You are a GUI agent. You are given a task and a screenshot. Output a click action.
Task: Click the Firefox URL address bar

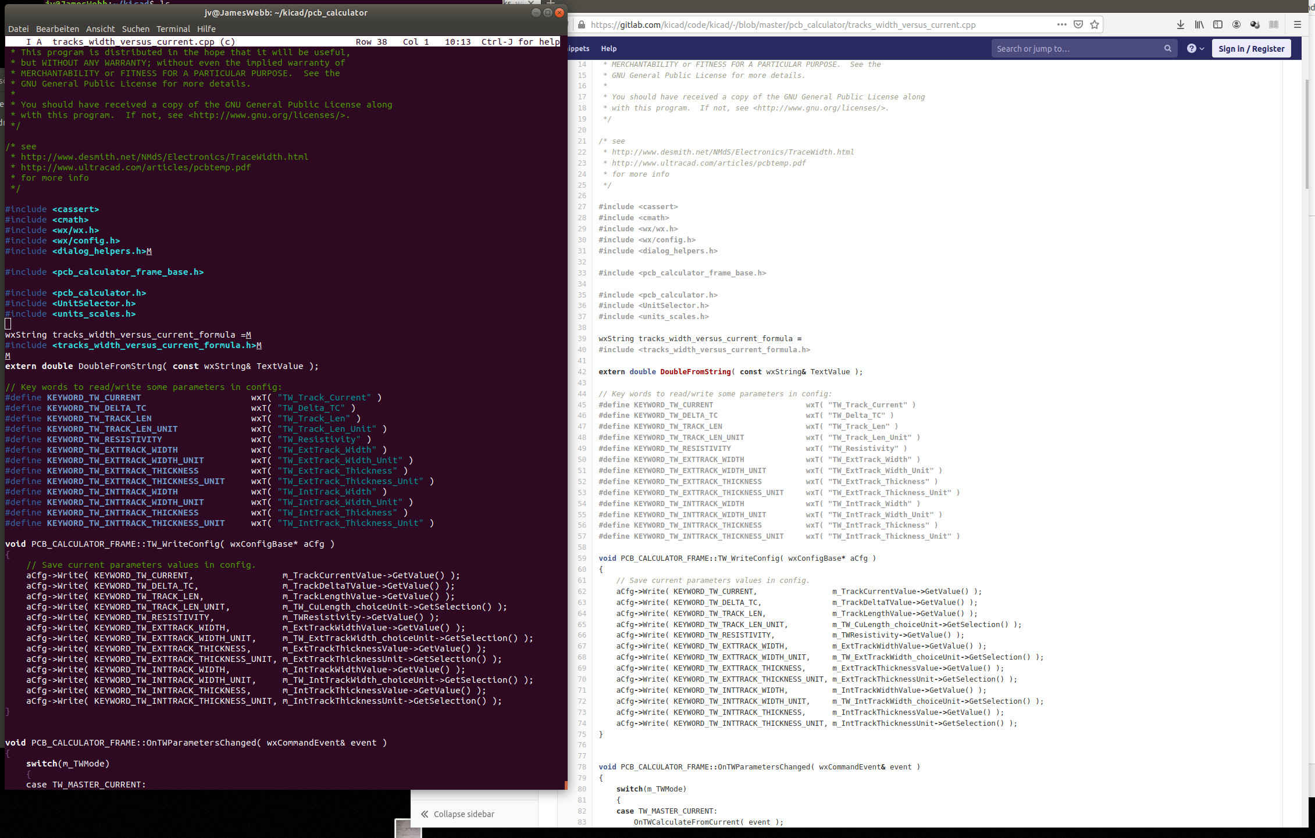[814, 24]
